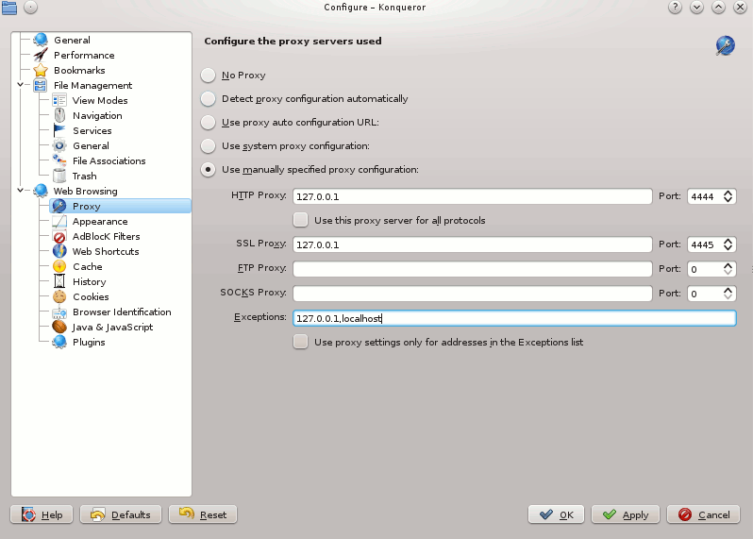Click the General globe icon in sidebar
Viewport: 753px width, 539px height.
(41, 40)
